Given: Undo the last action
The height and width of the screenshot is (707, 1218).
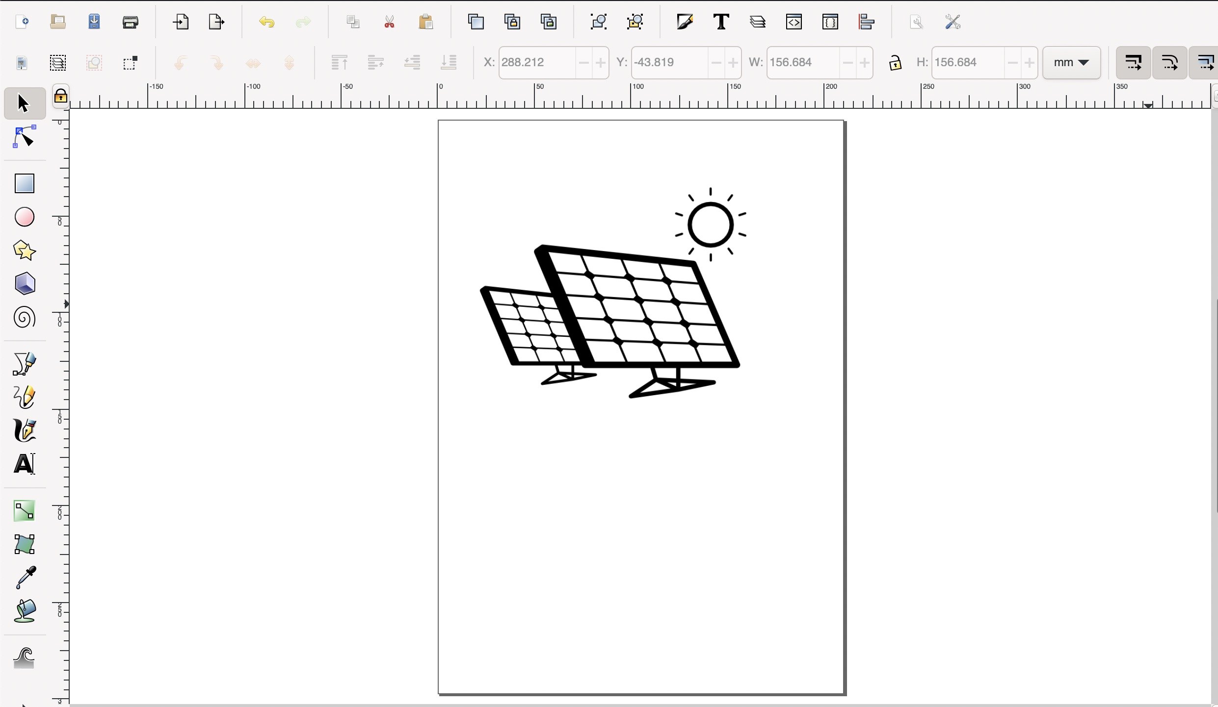Looking at the screenshot, I should click(x=267, y=22).
